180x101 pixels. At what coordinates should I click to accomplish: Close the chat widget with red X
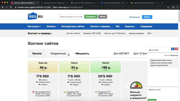pos(177,49)
